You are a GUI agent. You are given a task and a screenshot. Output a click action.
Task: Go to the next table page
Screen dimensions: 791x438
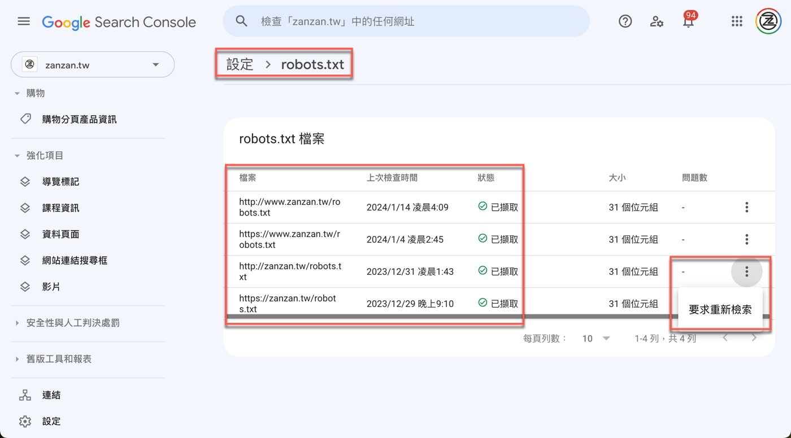click(x=754, y=338)
